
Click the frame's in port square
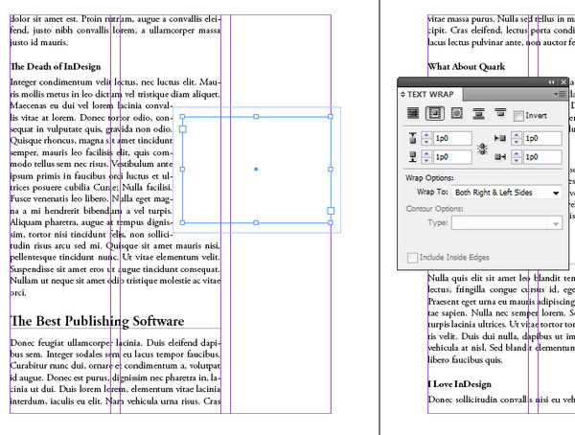[x=183, y=129]
